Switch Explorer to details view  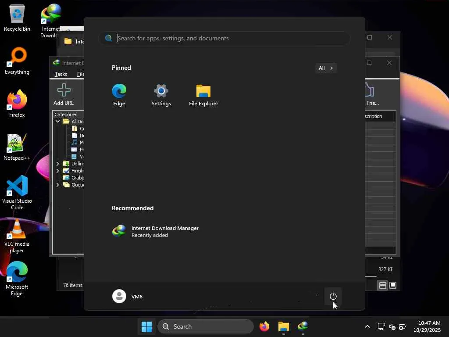[x=382, y=285]
